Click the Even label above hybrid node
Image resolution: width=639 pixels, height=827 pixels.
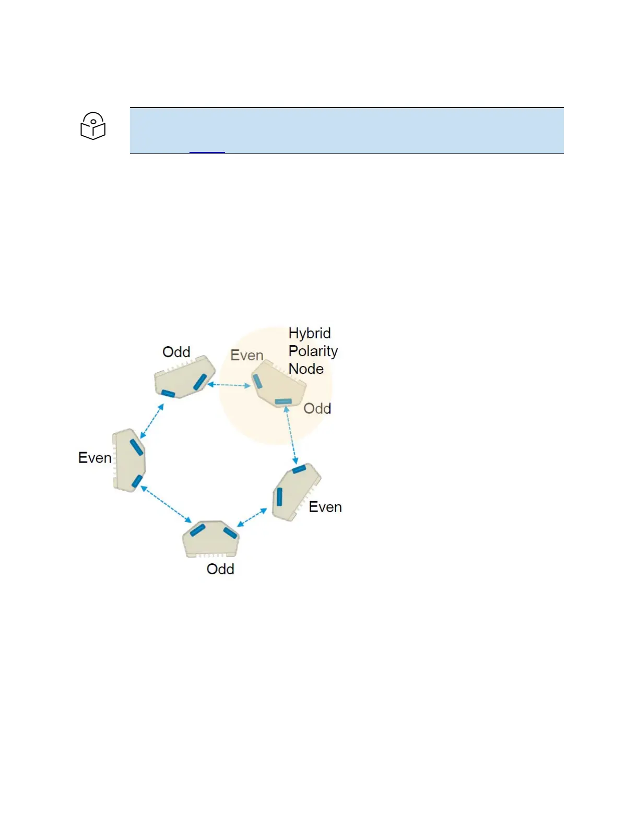pyautogui.click(x=247, y=356)
